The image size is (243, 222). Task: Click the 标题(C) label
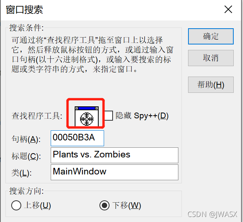(26, 156)
